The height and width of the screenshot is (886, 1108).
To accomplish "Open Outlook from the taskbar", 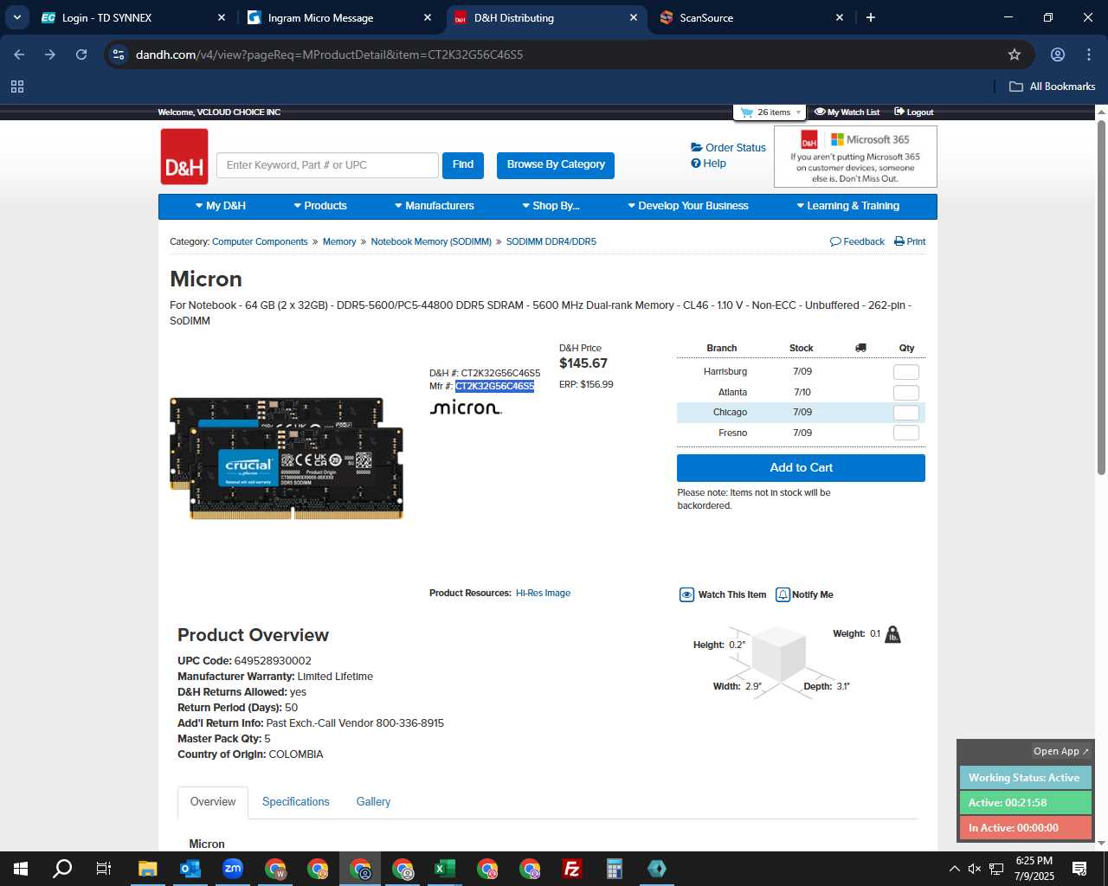I will click(190, 869).
